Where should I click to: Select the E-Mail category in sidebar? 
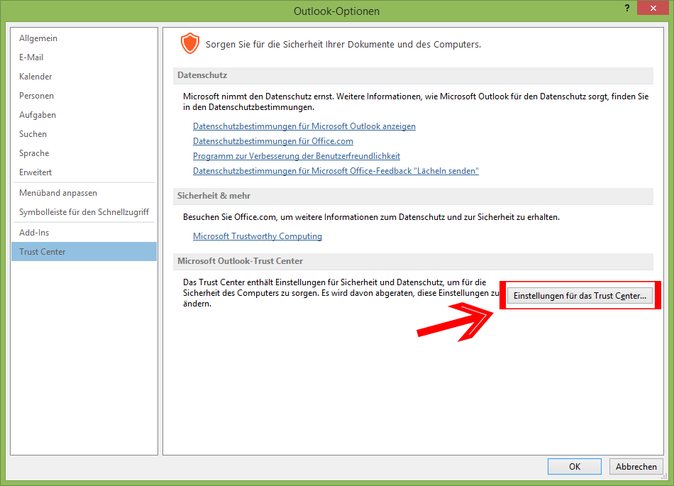pos(84,57)
